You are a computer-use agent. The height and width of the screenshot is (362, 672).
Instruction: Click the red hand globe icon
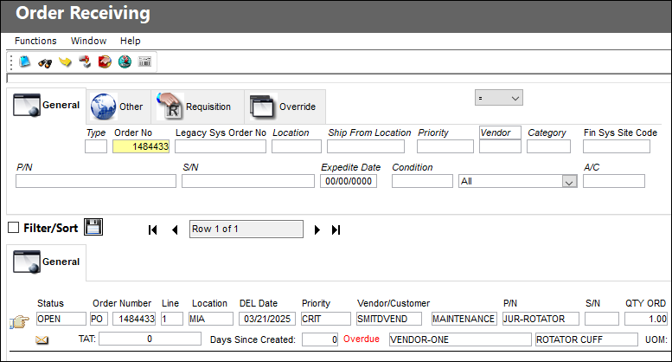click(105, 62)
